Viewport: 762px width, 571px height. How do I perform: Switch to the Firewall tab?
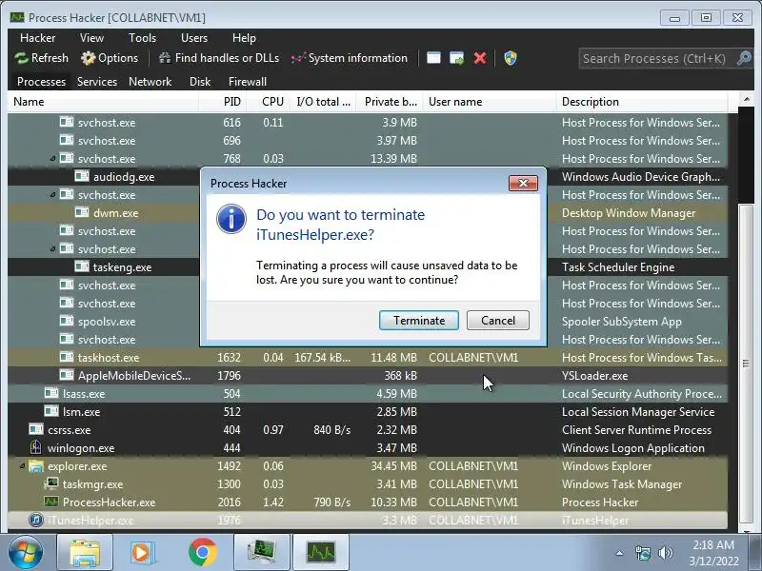coord(248,82)
